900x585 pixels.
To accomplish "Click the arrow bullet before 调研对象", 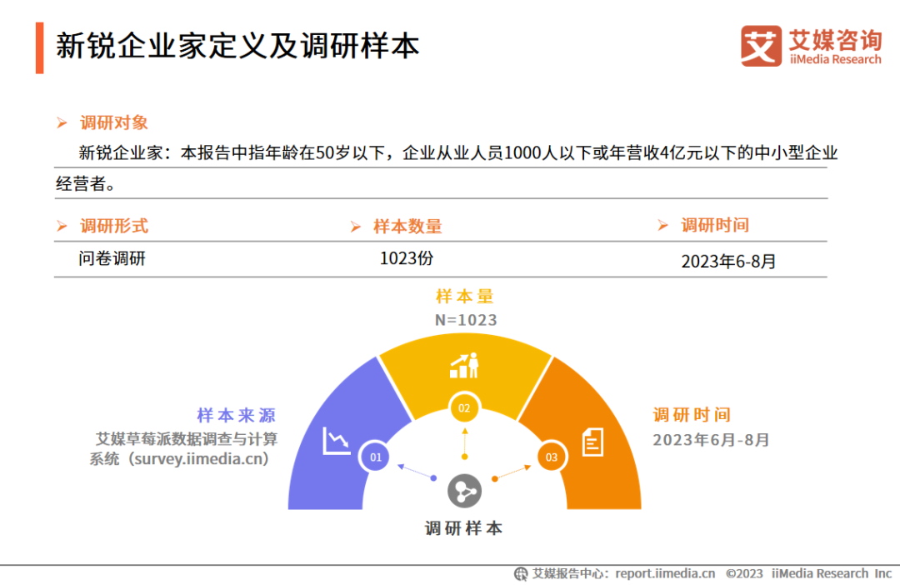I will pos(62,122).
